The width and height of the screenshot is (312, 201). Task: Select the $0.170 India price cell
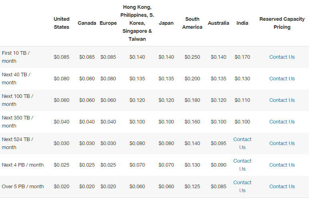242,57
